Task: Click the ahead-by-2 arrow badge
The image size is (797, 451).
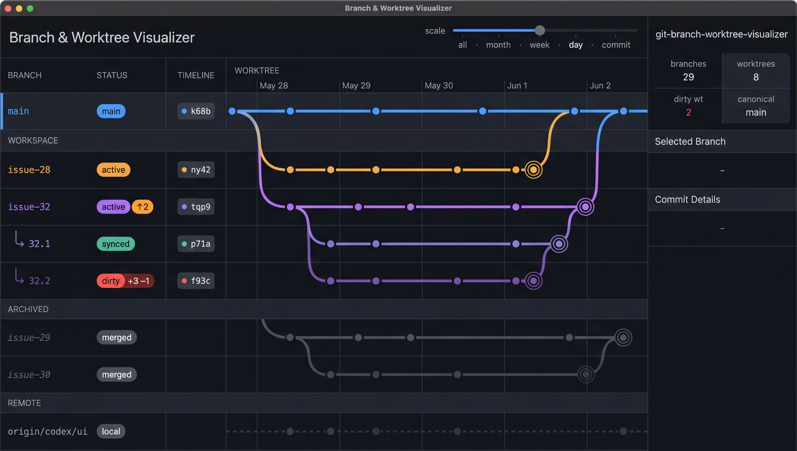Action: click(143, 207)
